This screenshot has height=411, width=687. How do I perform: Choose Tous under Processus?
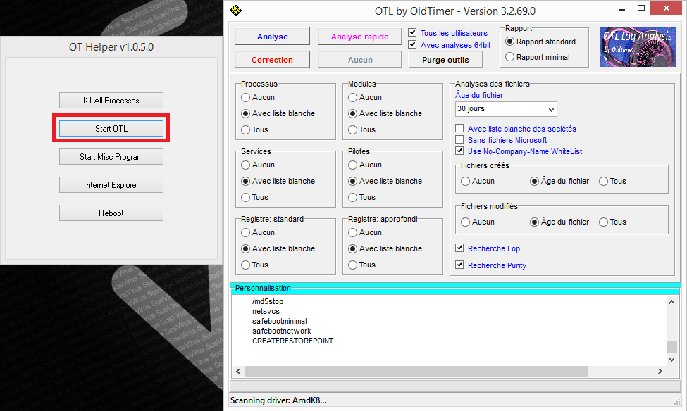245,129
